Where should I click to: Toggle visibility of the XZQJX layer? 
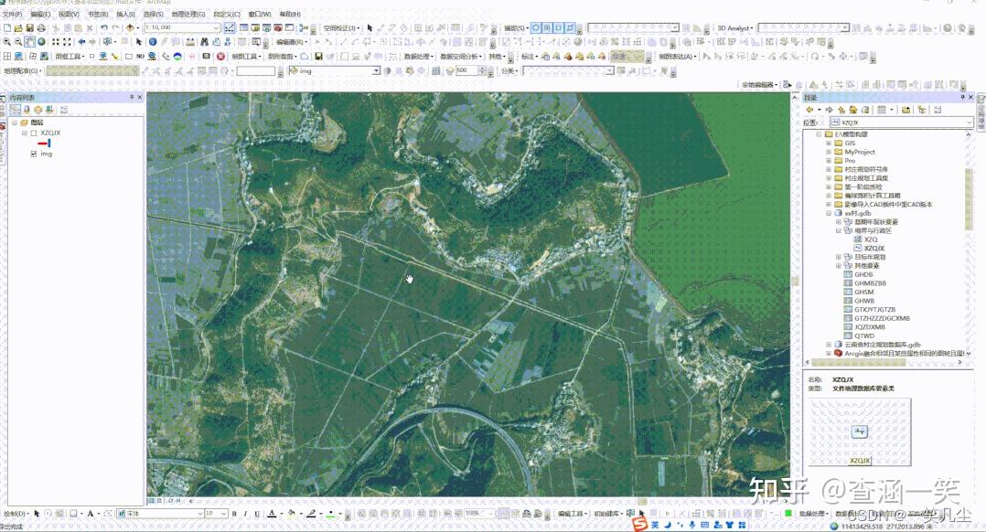(34, 133)
